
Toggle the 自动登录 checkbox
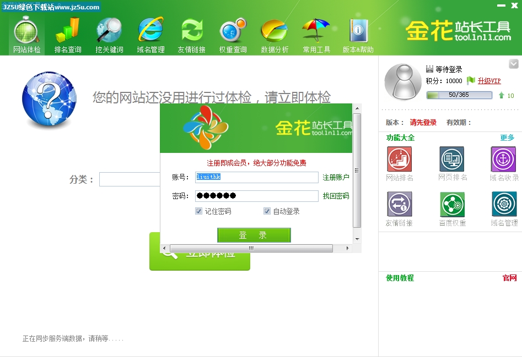coord(267,211)
